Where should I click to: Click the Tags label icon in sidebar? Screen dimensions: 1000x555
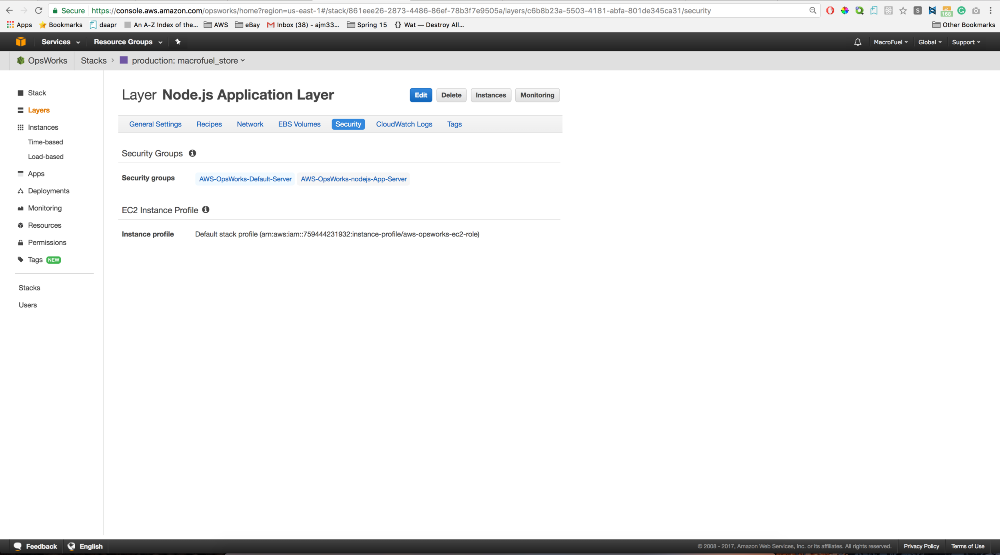pos(21,260)
